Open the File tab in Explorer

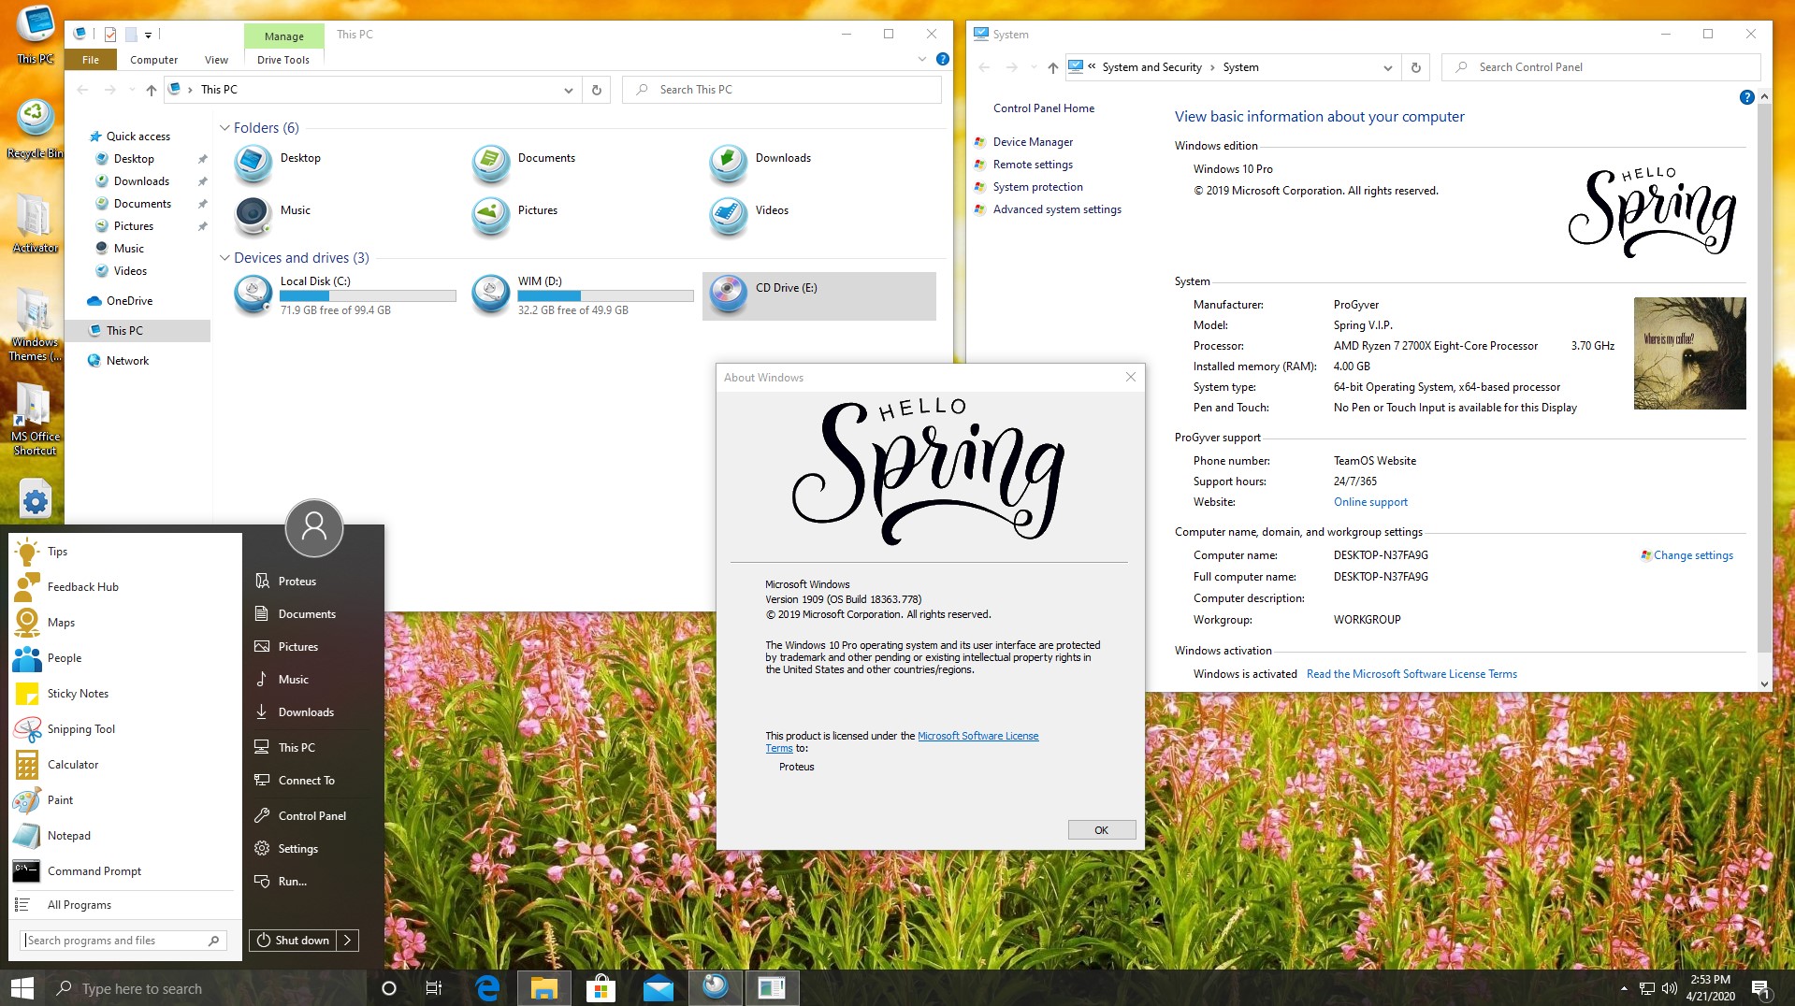[91, 60]
